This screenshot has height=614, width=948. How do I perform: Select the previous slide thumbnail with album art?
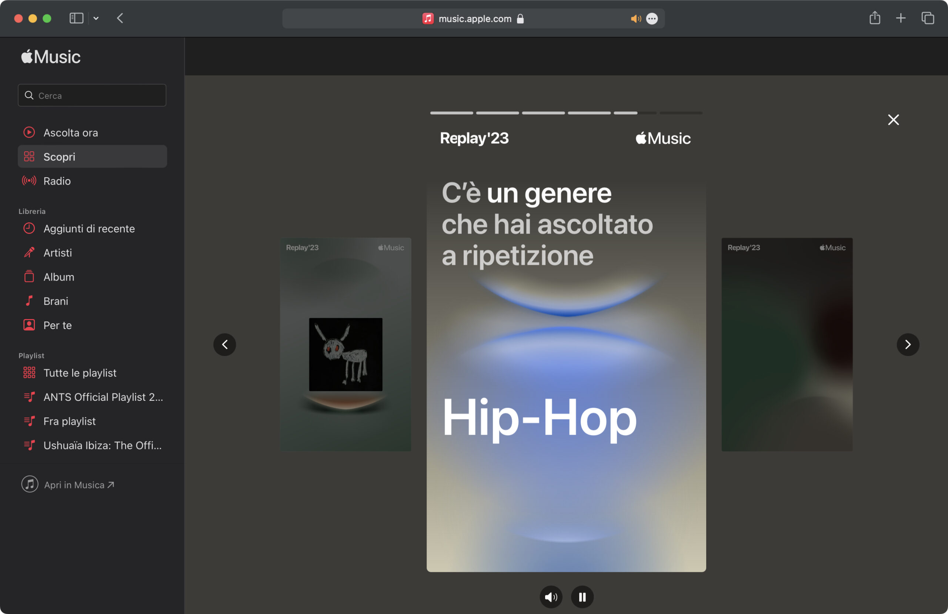pos(346,345)
